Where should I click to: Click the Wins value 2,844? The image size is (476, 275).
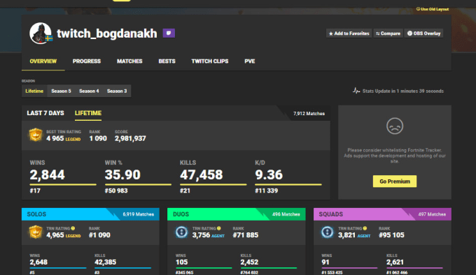[x=48, y=174]
